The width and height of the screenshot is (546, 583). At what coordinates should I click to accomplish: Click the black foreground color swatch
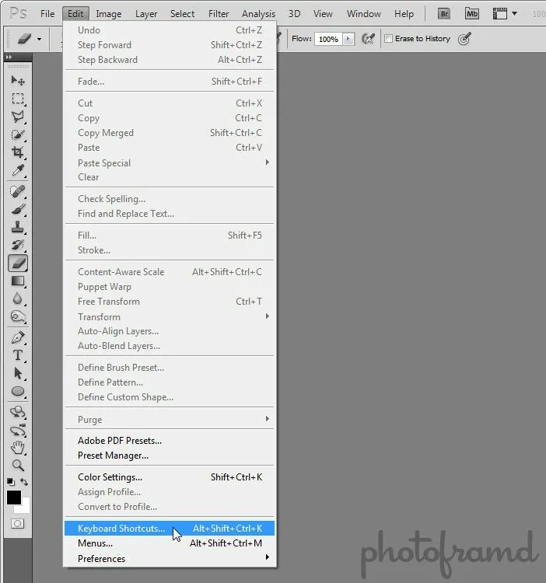[14, 497]
